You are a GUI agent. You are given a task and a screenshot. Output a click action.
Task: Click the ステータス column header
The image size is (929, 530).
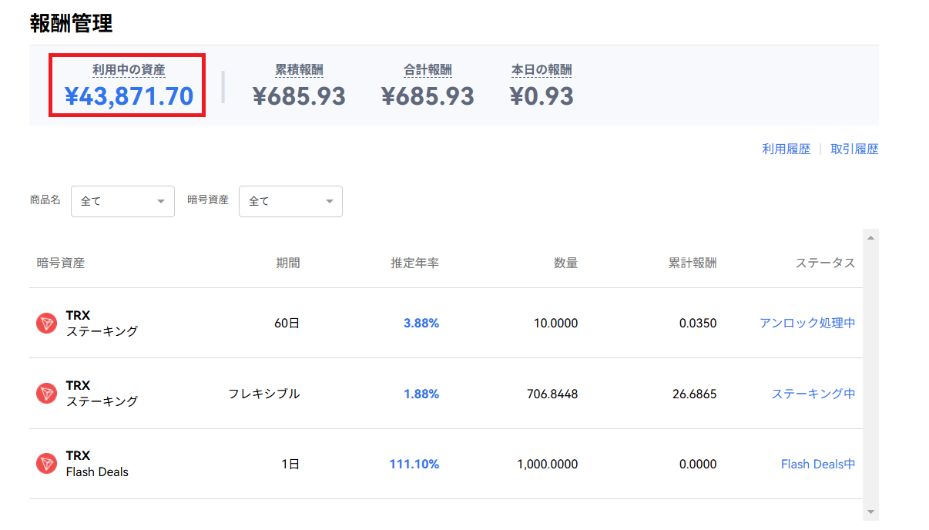[x=825, y=263]
